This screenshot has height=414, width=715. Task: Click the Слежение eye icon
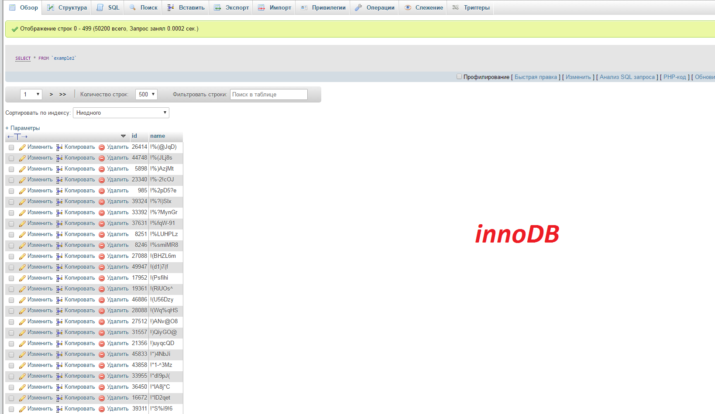[408, 7]
